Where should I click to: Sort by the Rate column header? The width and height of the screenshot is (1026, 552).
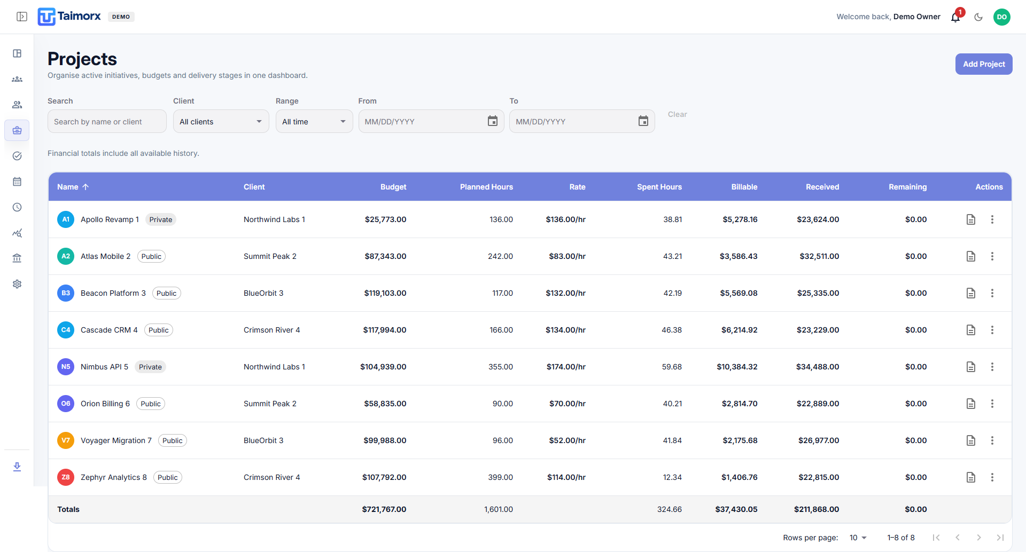[x=577, y=187]
